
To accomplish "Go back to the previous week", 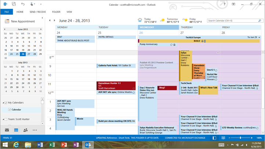I will (50, 21).
